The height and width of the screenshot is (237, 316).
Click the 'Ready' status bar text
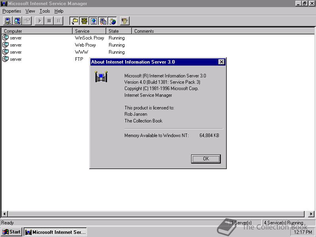8,223
